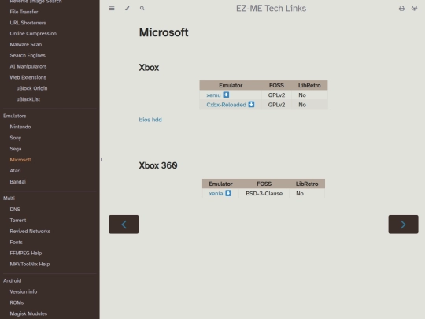Select the active Microsoft sidebar entry
The height and width of the screenshot is (319, 425).
coord(20,160)
